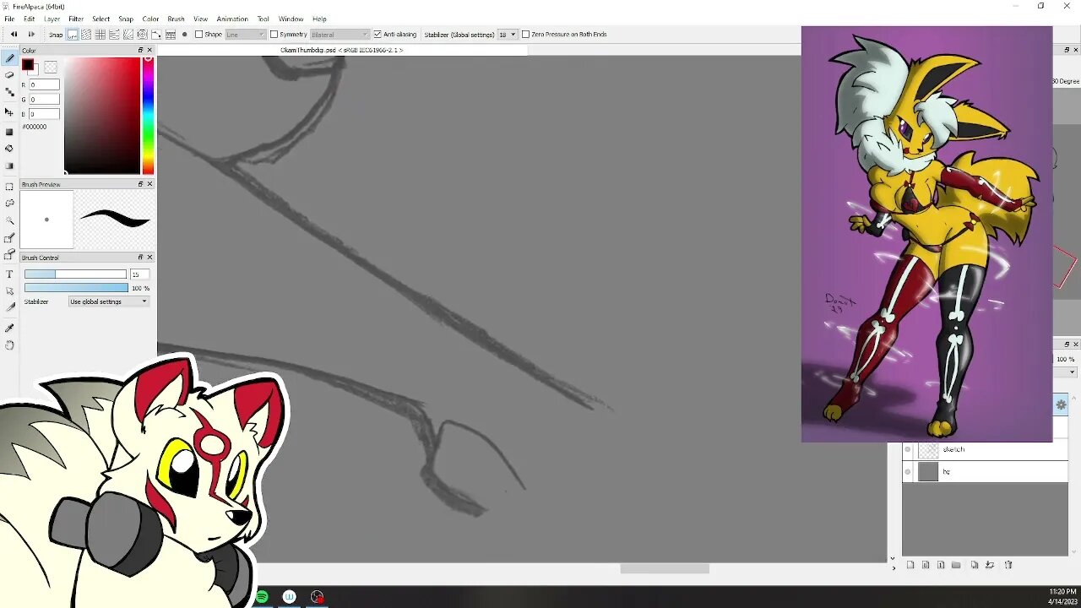1081x608 pixels.
Task: Adjust the brush size slider
Action: (x=75, y=274)
